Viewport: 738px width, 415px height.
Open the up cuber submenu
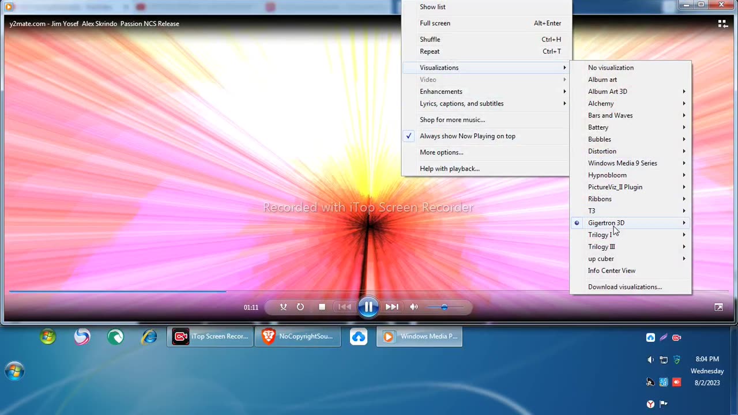631,259
